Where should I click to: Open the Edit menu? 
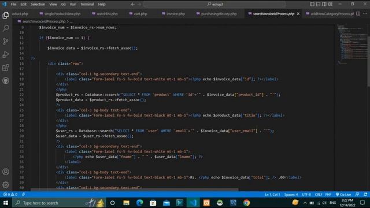point(23,4)
